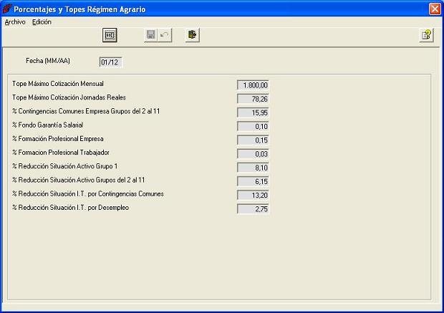This screenshot has width=444, height=313.
Task: Click the label 'Tope Máximo Cotización Jornadas Reales'
Action: [69, 97]
